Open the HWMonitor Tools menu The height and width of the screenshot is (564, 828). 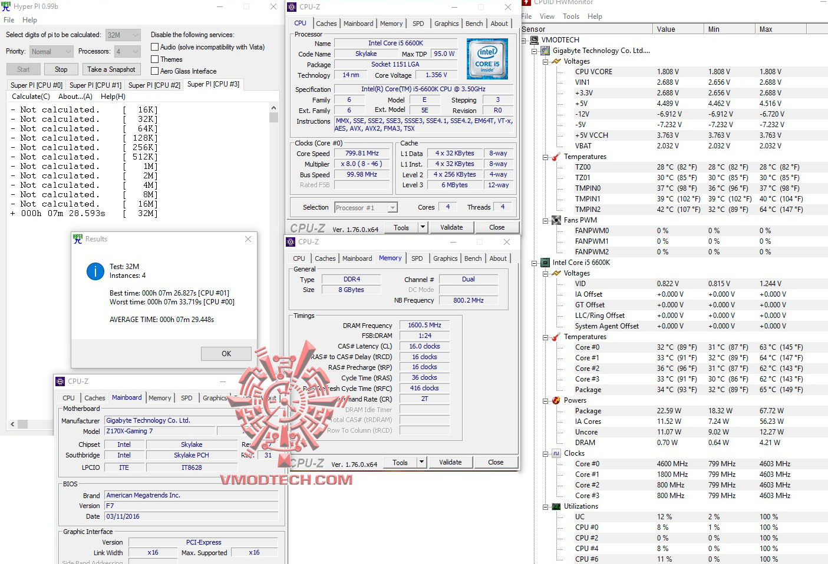pos(571,16)
